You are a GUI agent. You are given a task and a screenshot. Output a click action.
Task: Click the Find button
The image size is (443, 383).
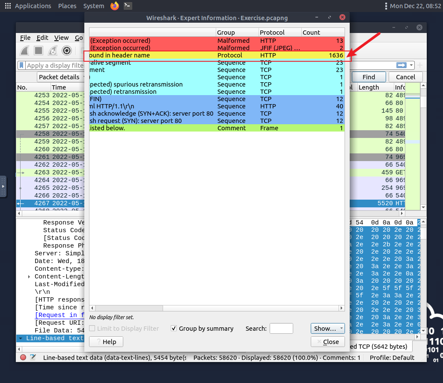tap(369, 77)
